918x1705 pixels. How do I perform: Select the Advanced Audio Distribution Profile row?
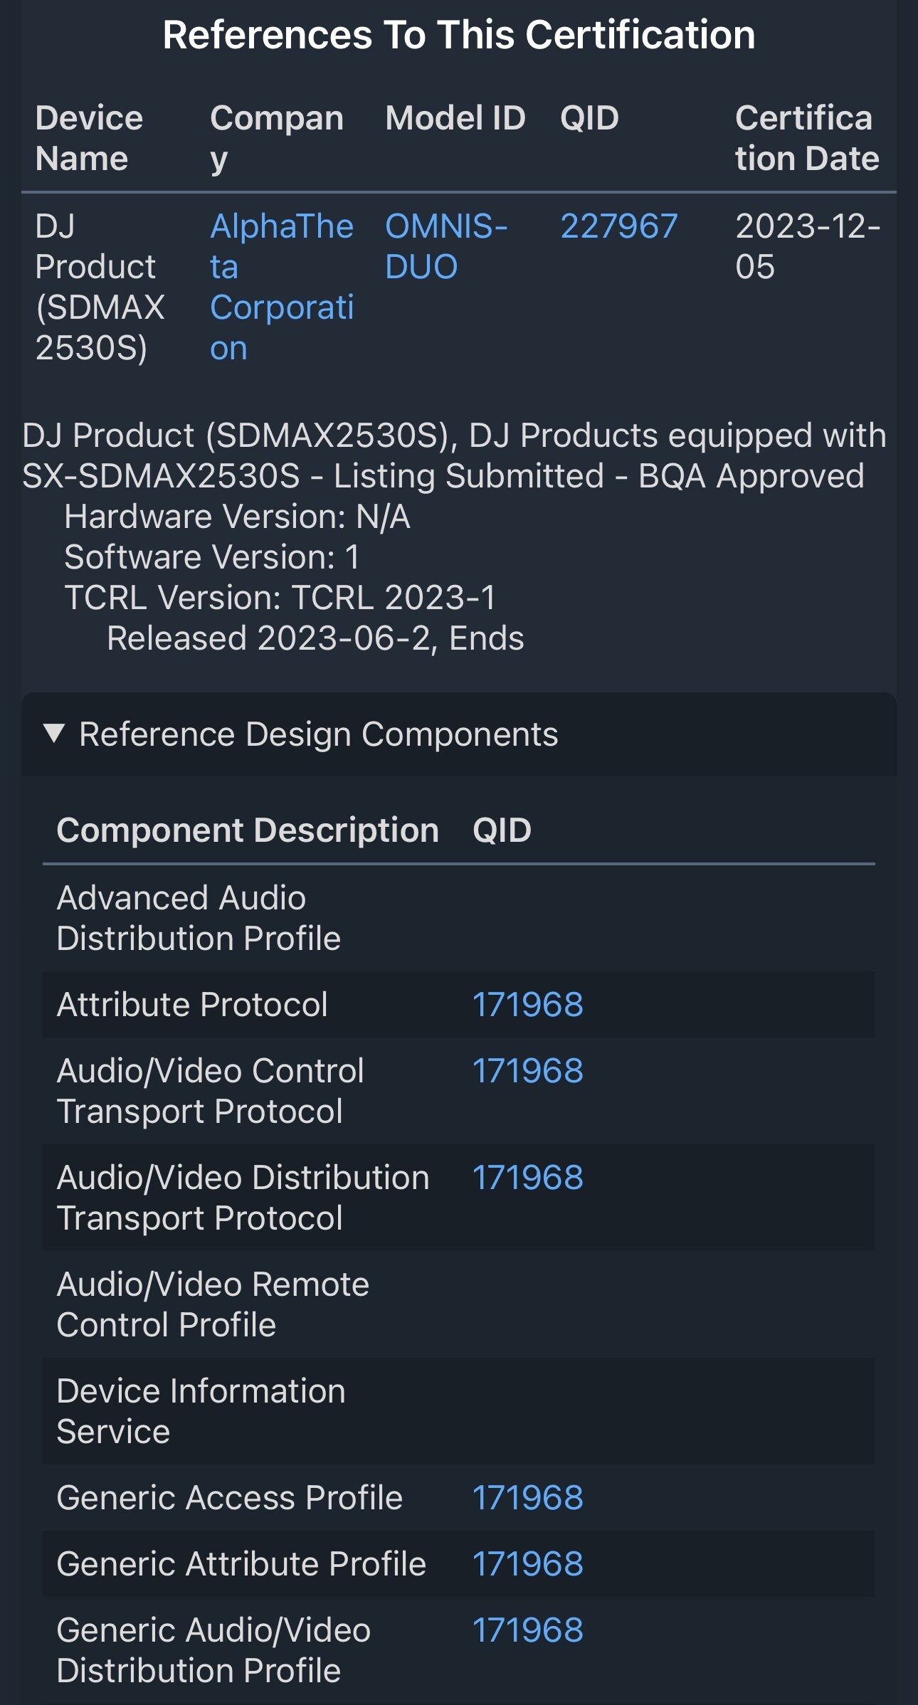(459, 919)
